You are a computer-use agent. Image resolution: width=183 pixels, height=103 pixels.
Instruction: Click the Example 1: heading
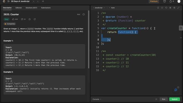(x=8, y=41)
